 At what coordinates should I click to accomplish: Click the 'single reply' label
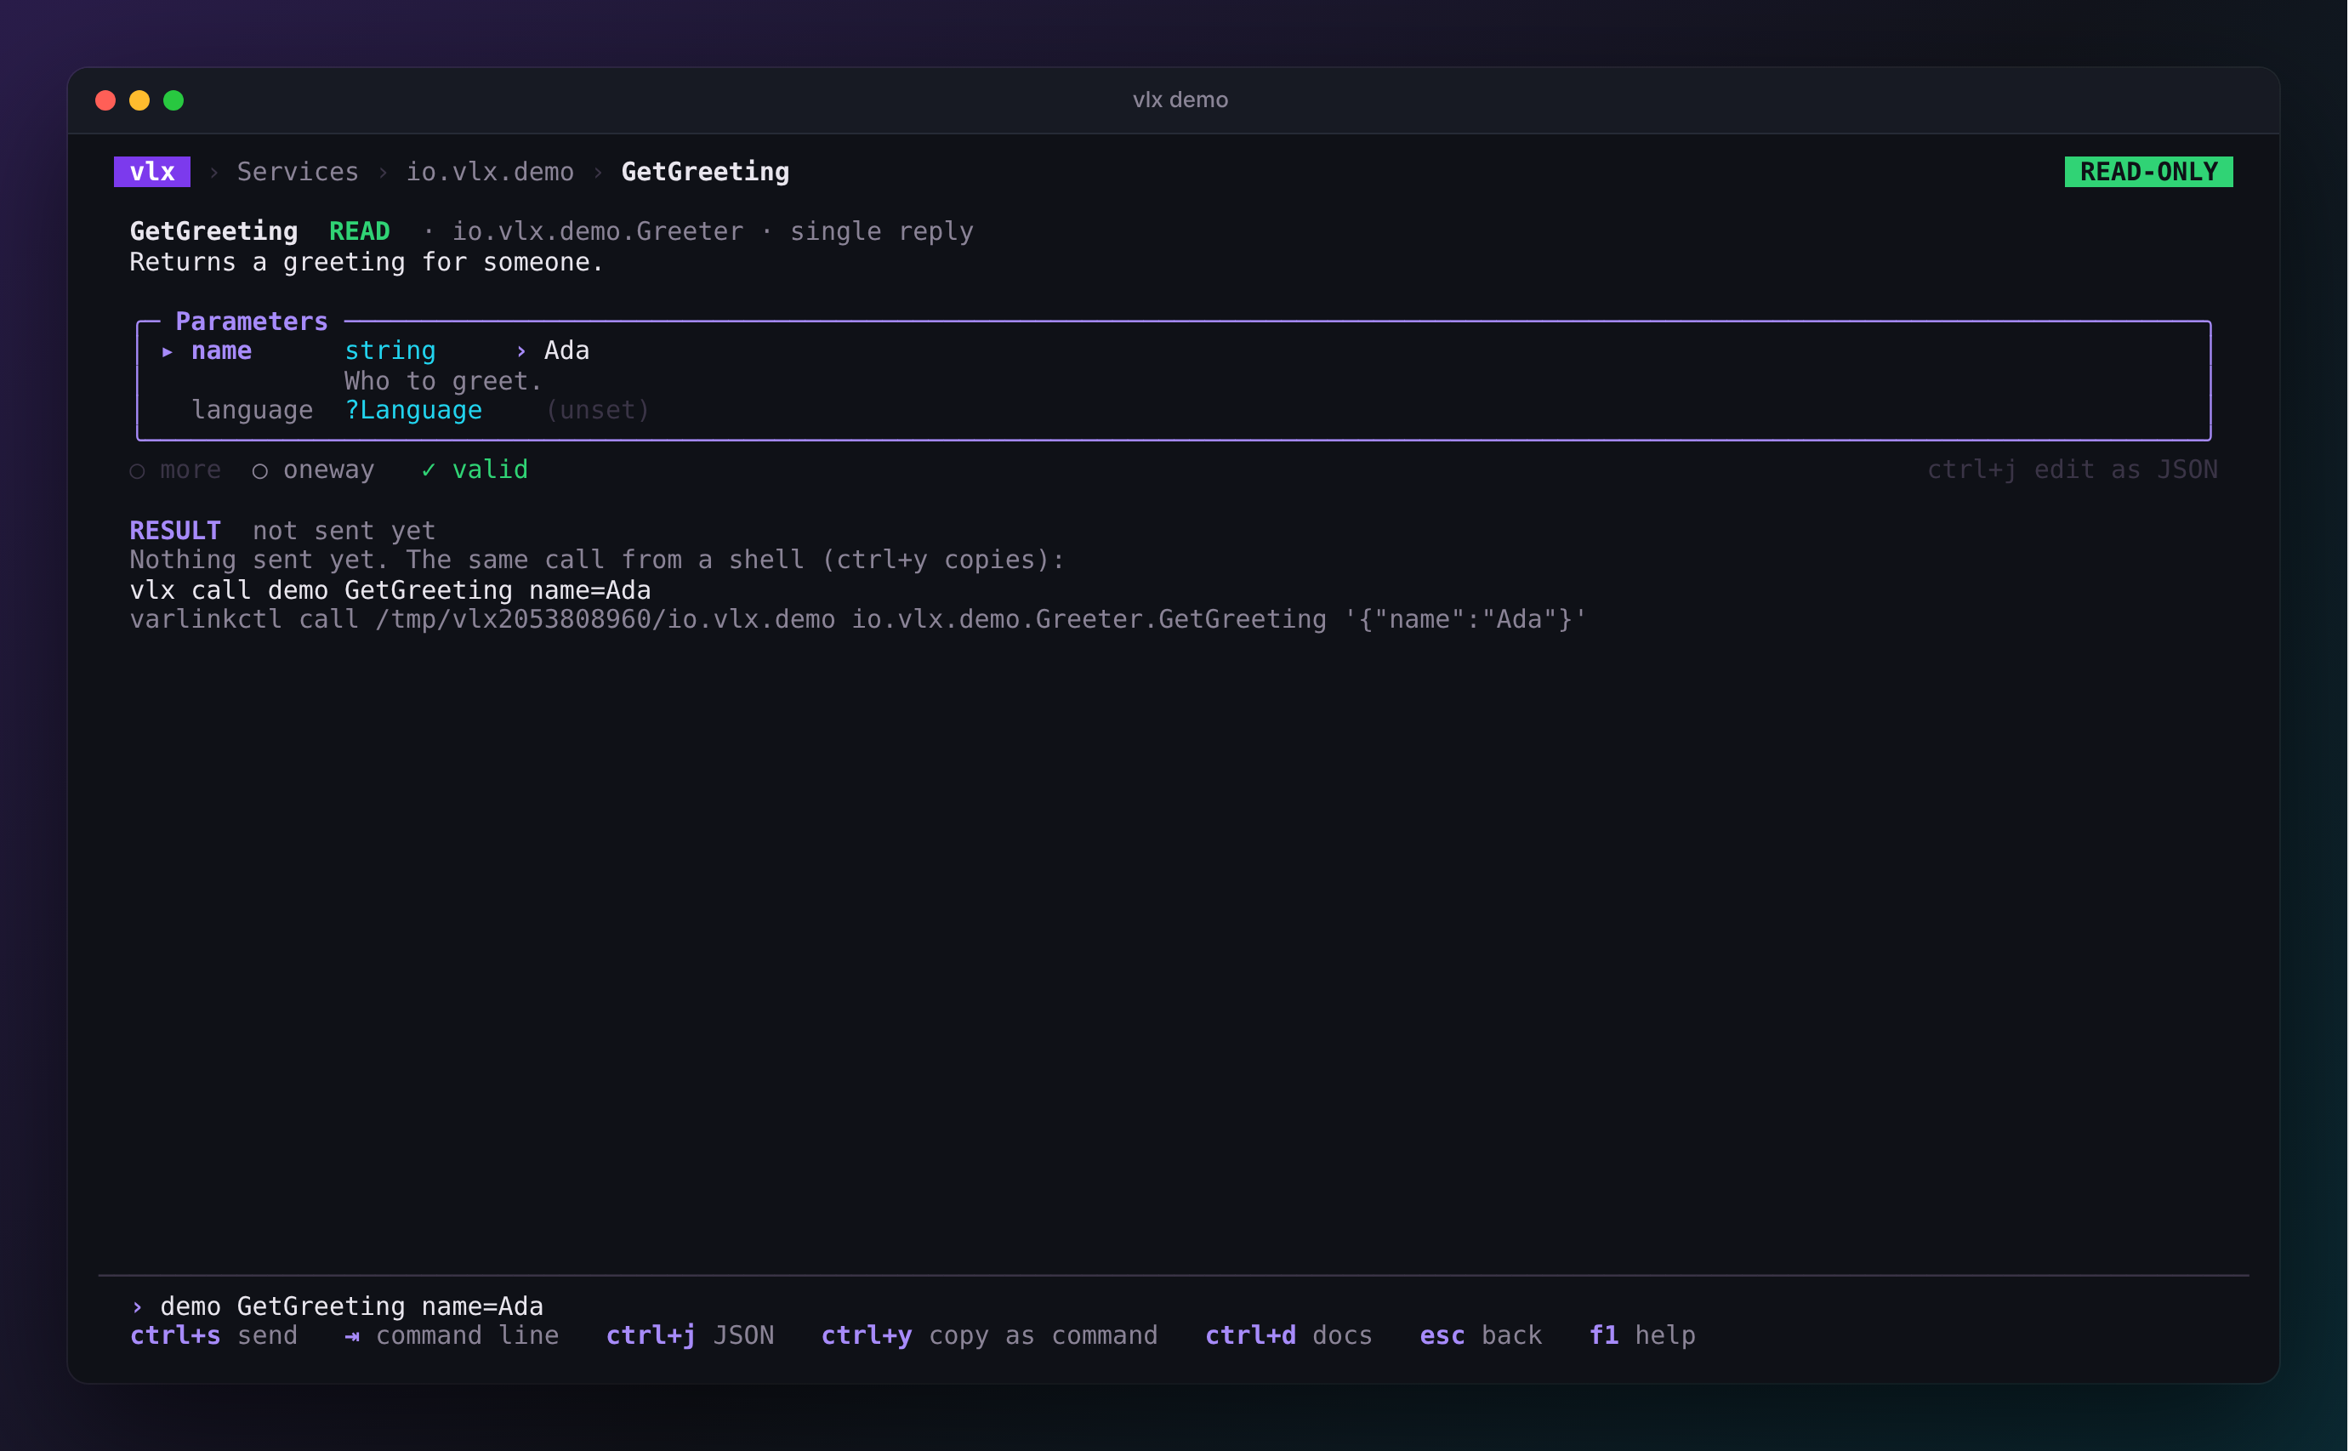coord(882,231)
